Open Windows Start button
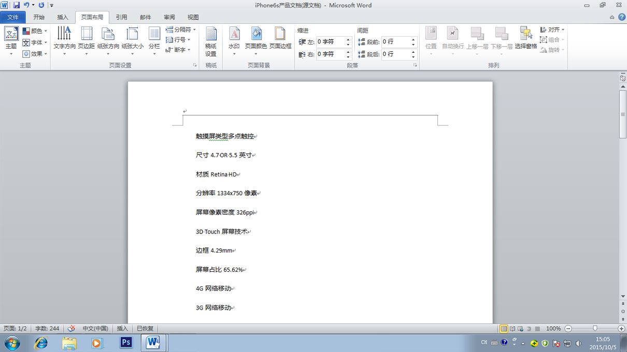 (11, 343)
